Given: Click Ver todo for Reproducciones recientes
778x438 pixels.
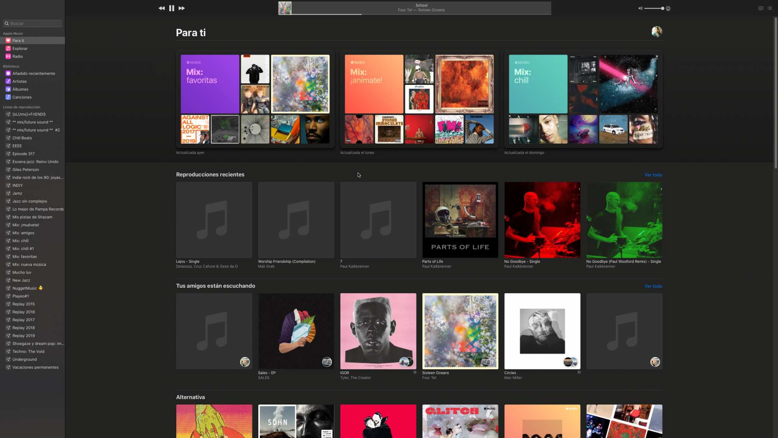Looking at the screenshot, I should (653, 175).
